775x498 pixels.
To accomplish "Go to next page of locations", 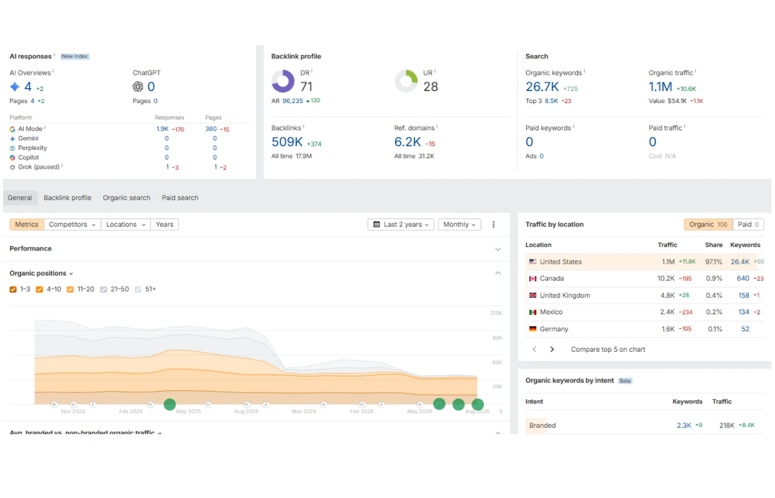I will 552,349.
